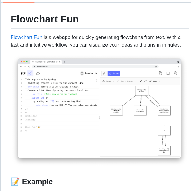Select the Flowchart Fun browser tab
Viewport: 191px width, 191px height.
[46, 62]
